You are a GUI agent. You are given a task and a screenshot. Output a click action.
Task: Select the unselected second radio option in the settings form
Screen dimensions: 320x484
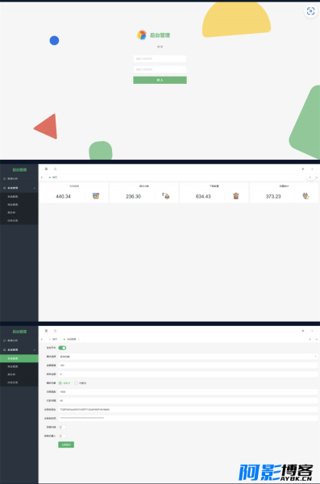click(77, 383)
